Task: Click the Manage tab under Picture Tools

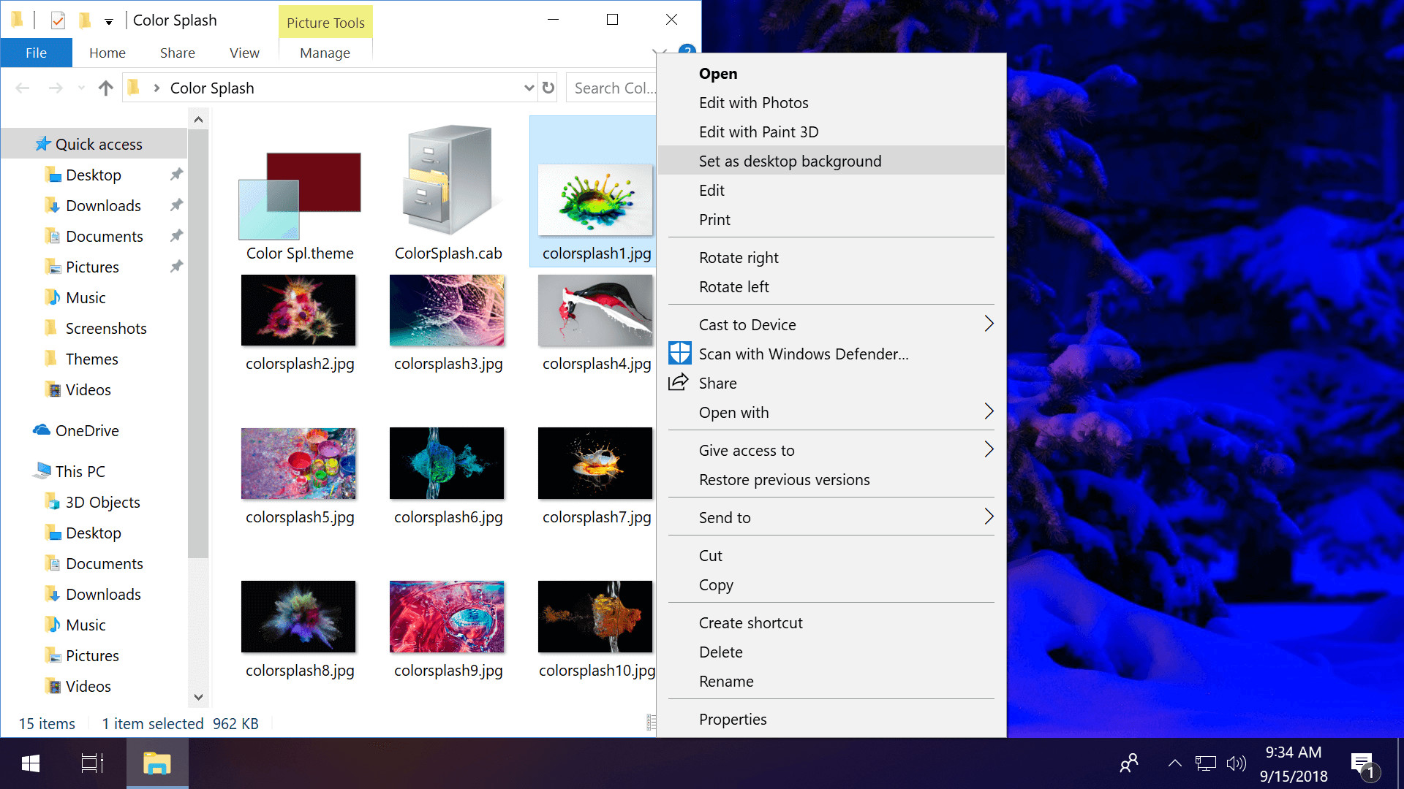Action: pos(324,53)
